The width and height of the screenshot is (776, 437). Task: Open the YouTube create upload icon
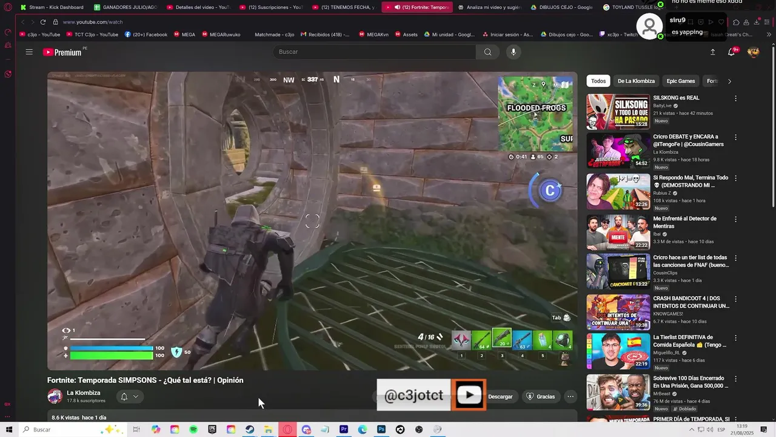(713, 52)
